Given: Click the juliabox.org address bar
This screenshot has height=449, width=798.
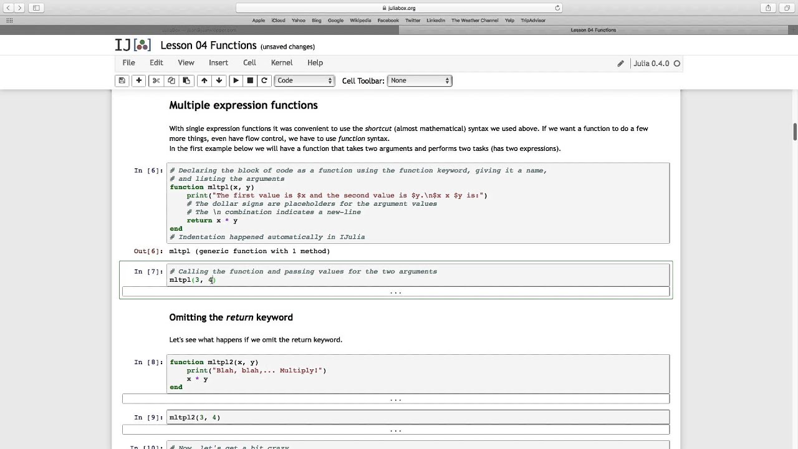Looking at the screenshot, I should coord(399,8).
